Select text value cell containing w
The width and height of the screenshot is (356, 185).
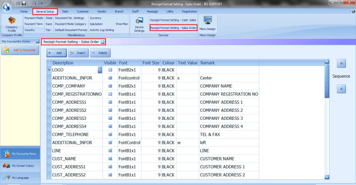point(187,143)
